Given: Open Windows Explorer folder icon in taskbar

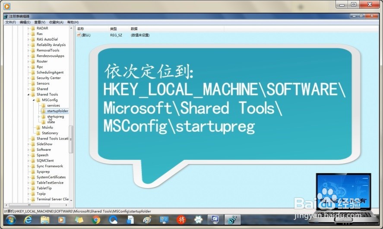Looking at the screenshot, I should (45, 220).
